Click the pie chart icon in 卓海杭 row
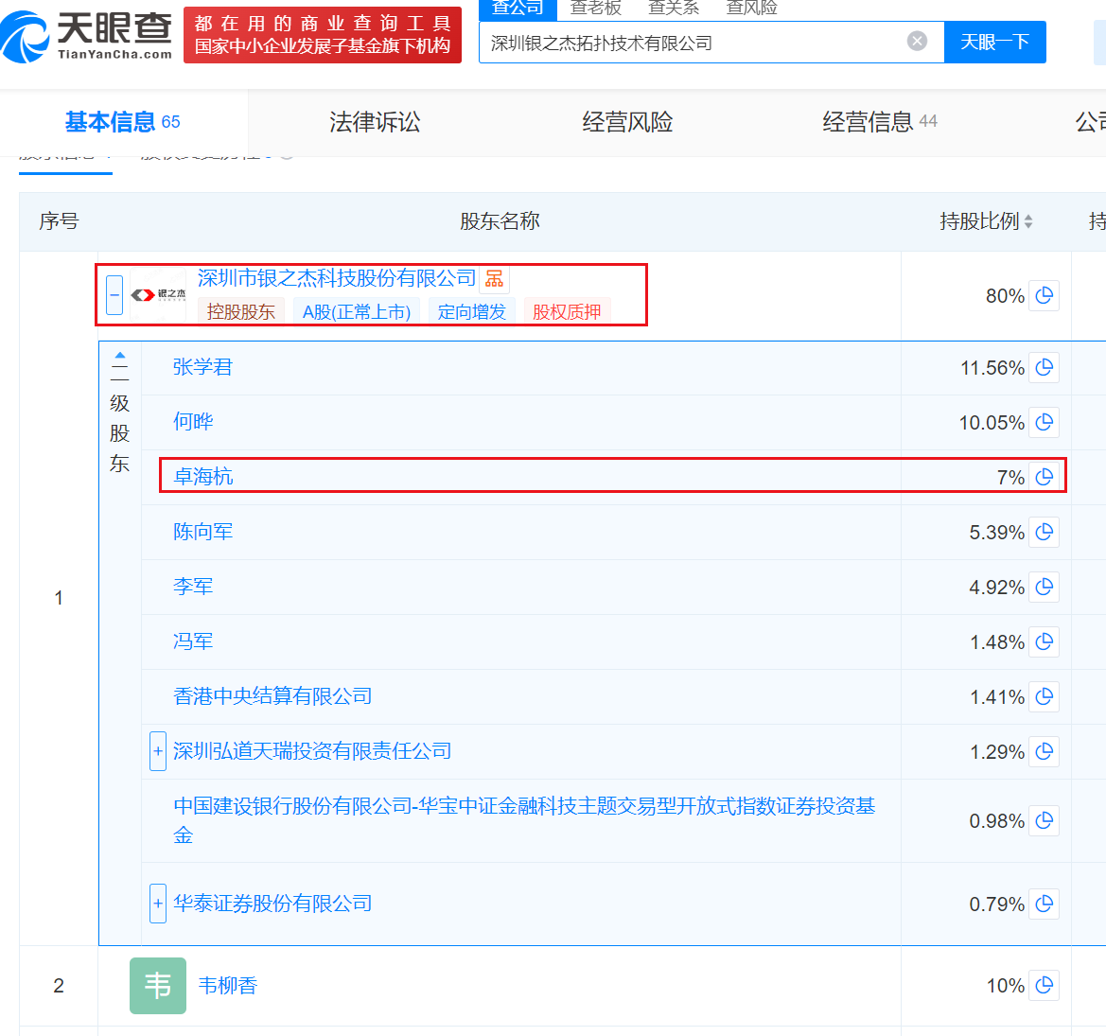 click(1044, 477)
